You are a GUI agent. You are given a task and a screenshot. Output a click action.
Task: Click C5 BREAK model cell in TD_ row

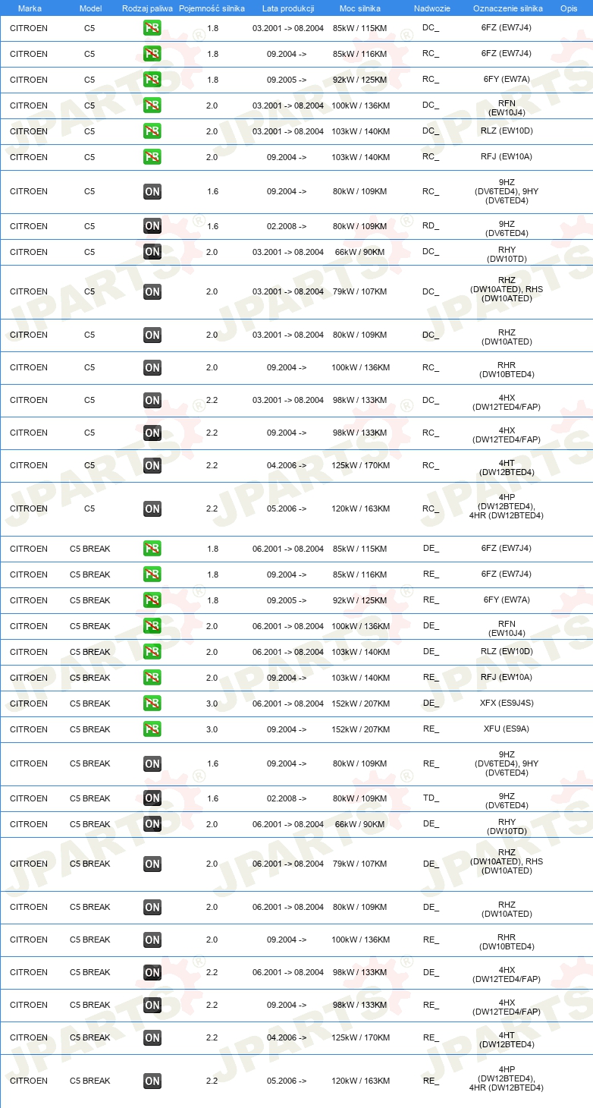pos(90,798)
